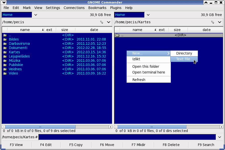
Task: Click the Lejupielādes folder icon
Action: 5,56
